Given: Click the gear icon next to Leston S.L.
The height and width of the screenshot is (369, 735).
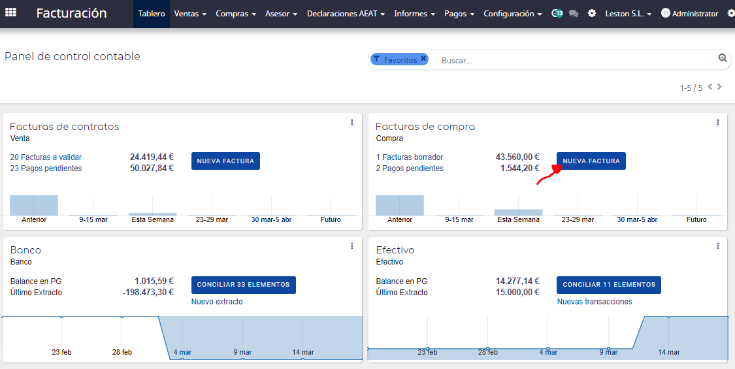Looking at the screenshot, I should coord(592,14).
